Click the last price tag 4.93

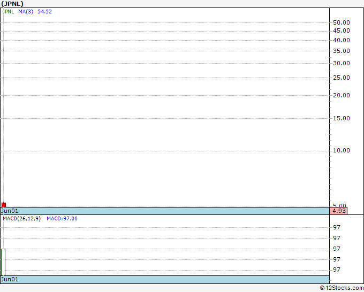click(338, 211)
